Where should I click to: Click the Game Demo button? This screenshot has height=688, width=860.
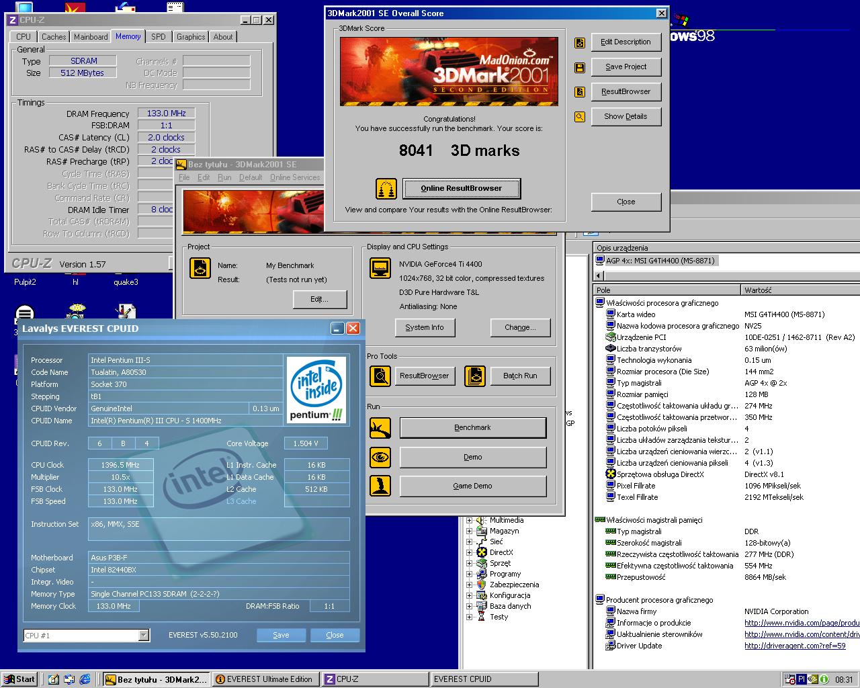[x=473, y=486]
